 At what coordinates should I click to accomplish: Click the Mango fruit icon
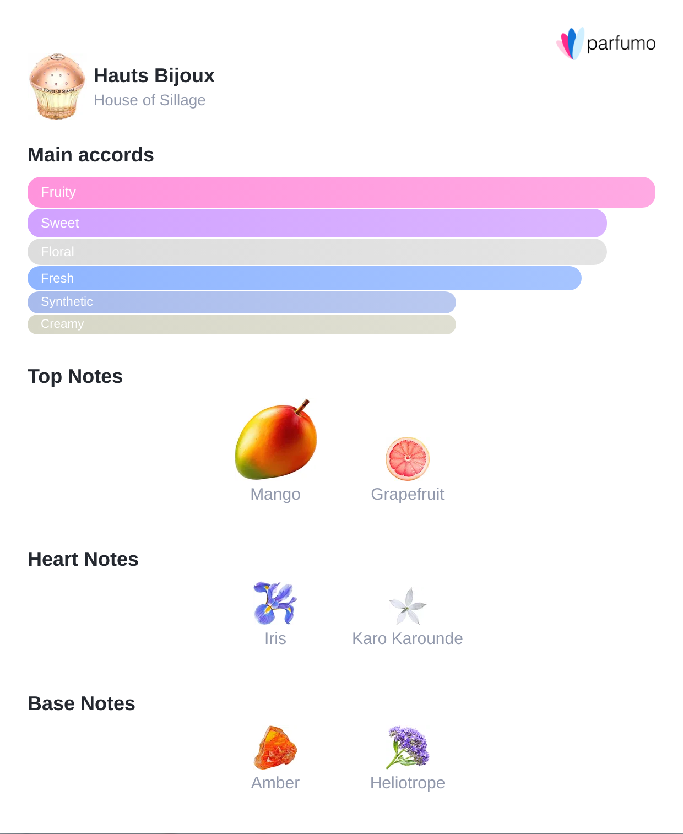coord(276,440)
